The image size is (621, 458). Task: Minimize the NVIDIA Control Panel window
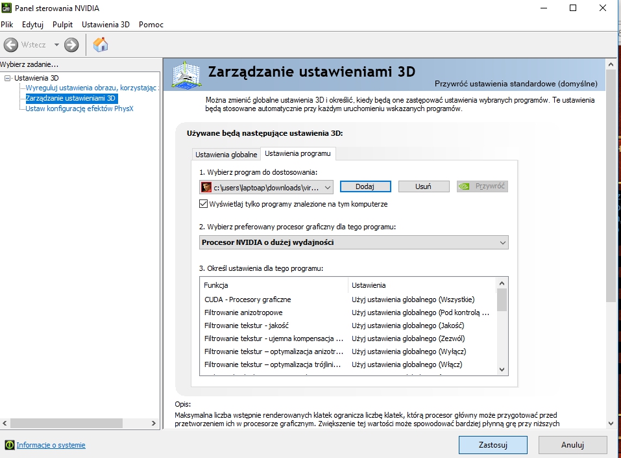[544, 8]
